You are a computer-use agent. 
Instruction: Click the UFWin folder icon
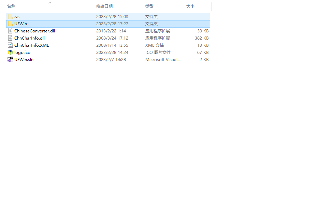click(10, 24)
